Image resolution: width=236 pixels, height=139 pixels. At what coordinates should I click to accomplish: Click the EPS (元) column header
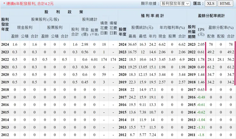(201, 32)
